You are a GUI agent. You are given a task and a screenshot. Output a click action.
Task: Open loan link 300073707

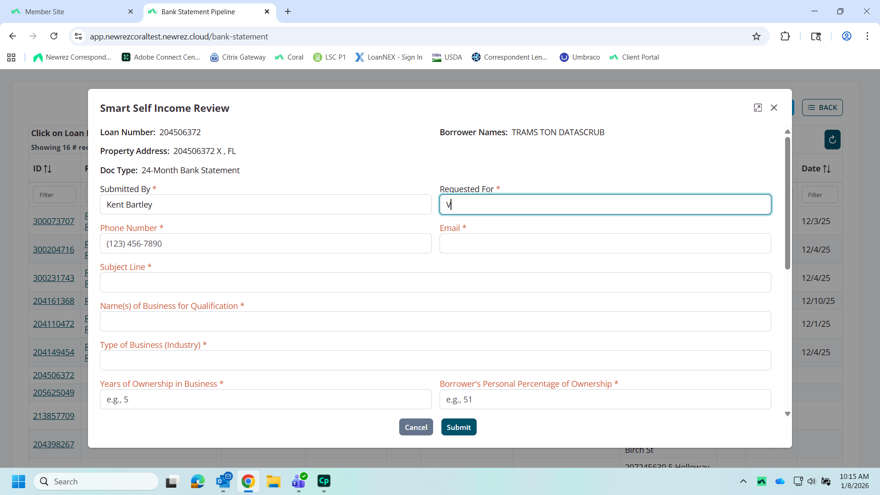54,221
